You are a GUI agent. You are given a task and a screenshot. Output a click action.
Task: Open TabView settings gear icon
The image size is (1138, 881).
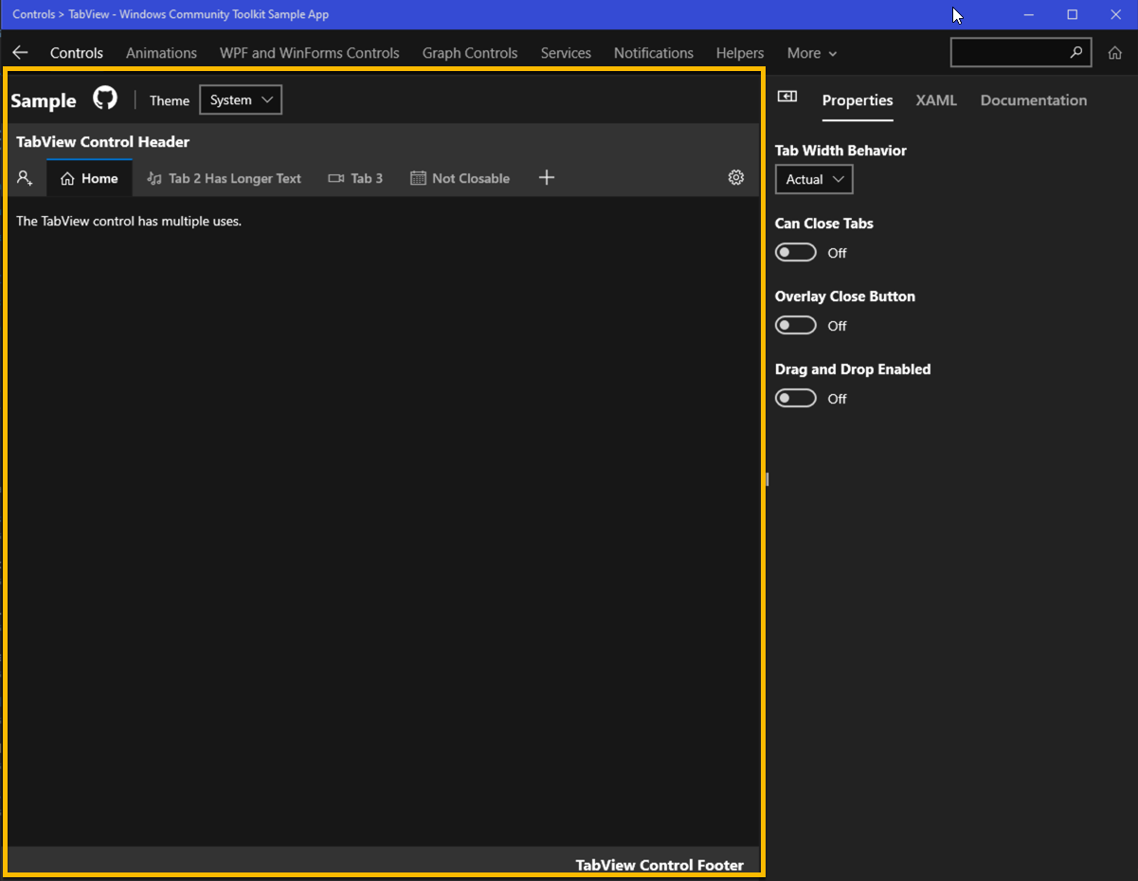click(736, 178)
